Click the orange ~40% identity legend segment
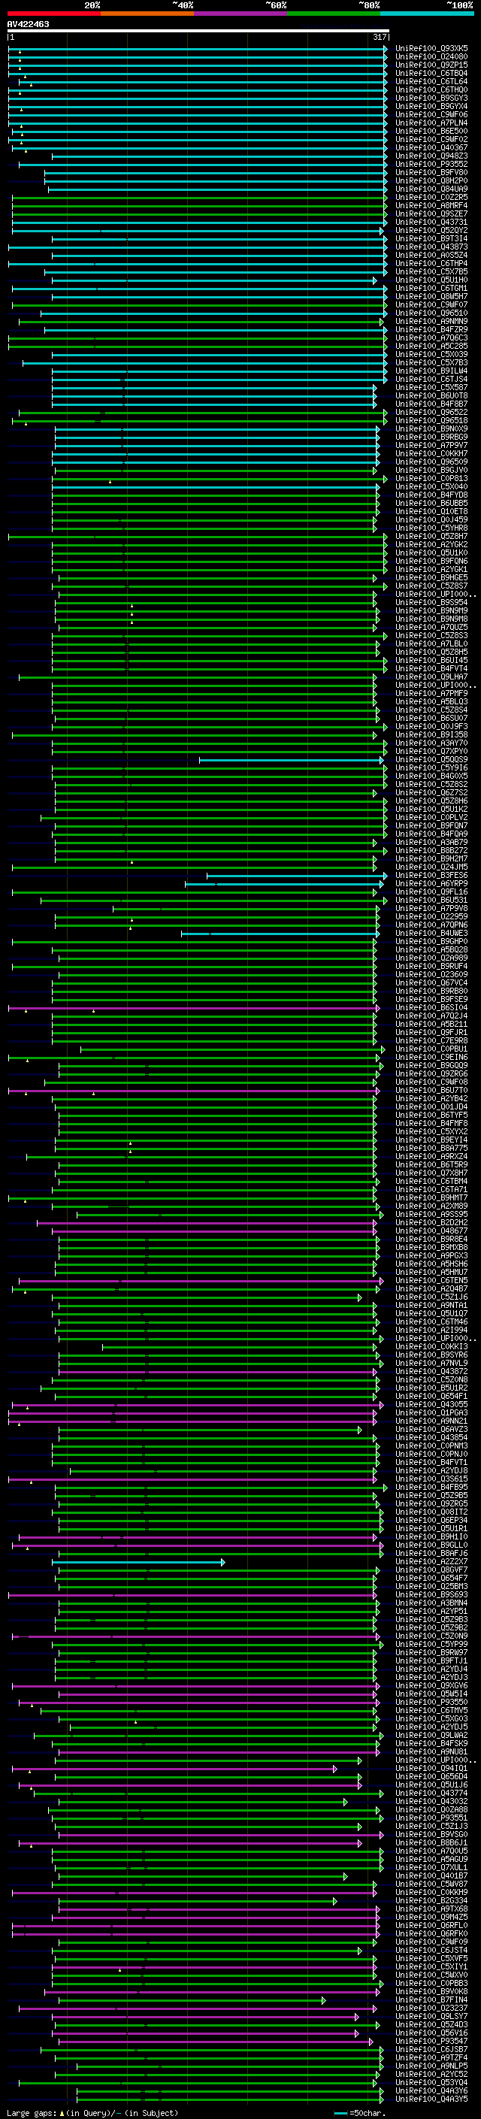This screenshot has height=2119, width=481. click(x=147, y=14)
